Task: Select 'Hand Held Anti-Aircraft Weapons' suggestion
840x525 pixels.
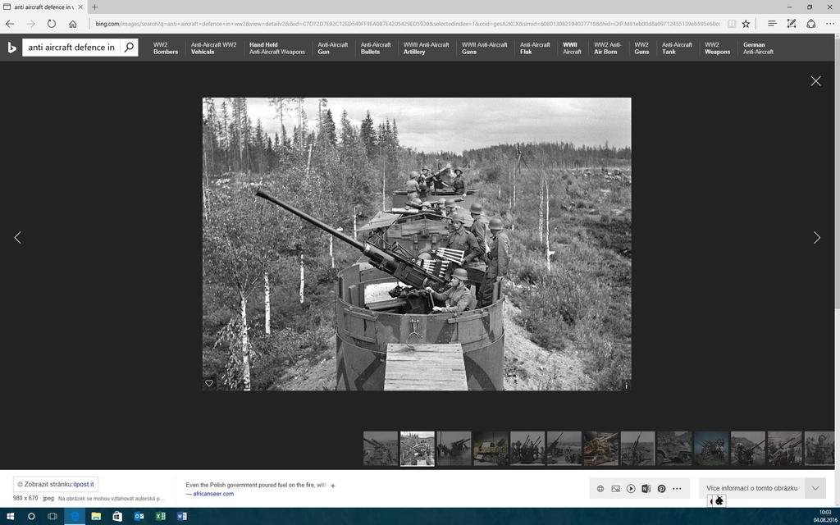Action: (x=277, y=48)
